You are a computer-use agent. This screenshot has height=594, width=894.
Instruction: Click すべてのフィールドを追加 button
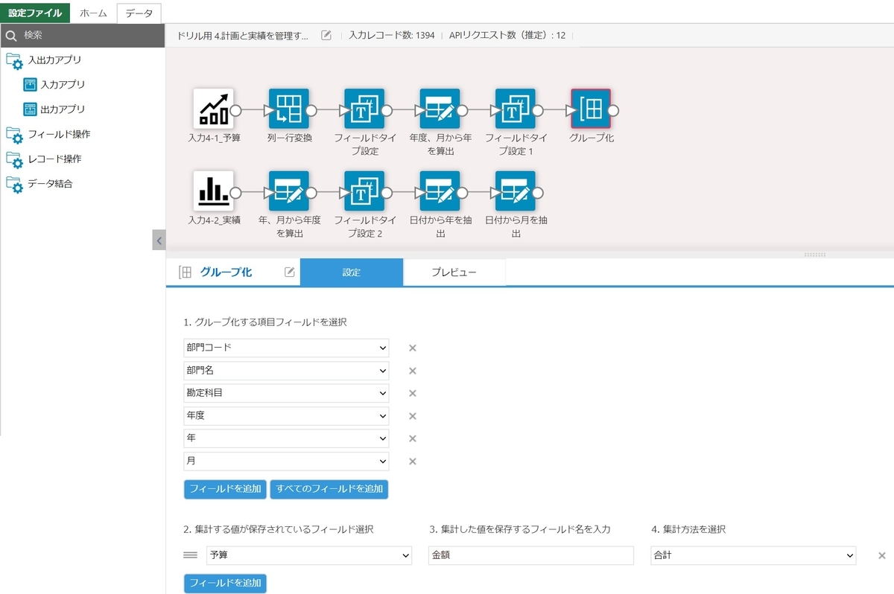329,489
